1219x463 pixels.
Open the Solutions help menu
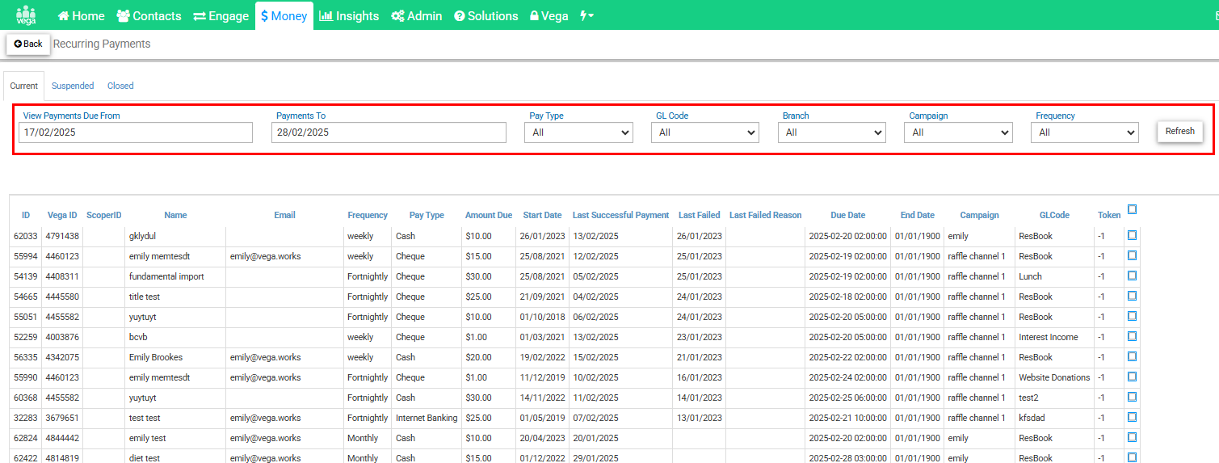click(486, 15)
